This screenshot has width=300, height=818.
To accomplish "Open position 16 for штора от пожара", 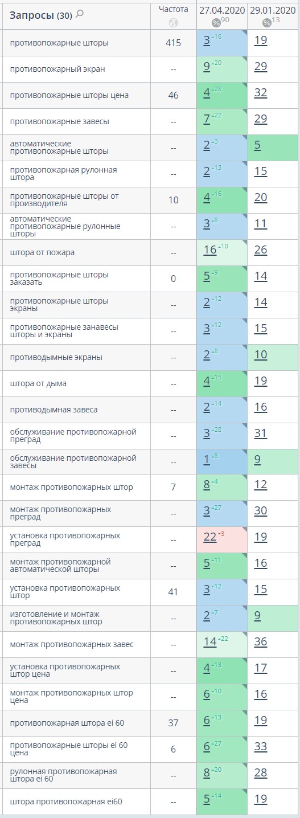I will [x=210, y=250].
